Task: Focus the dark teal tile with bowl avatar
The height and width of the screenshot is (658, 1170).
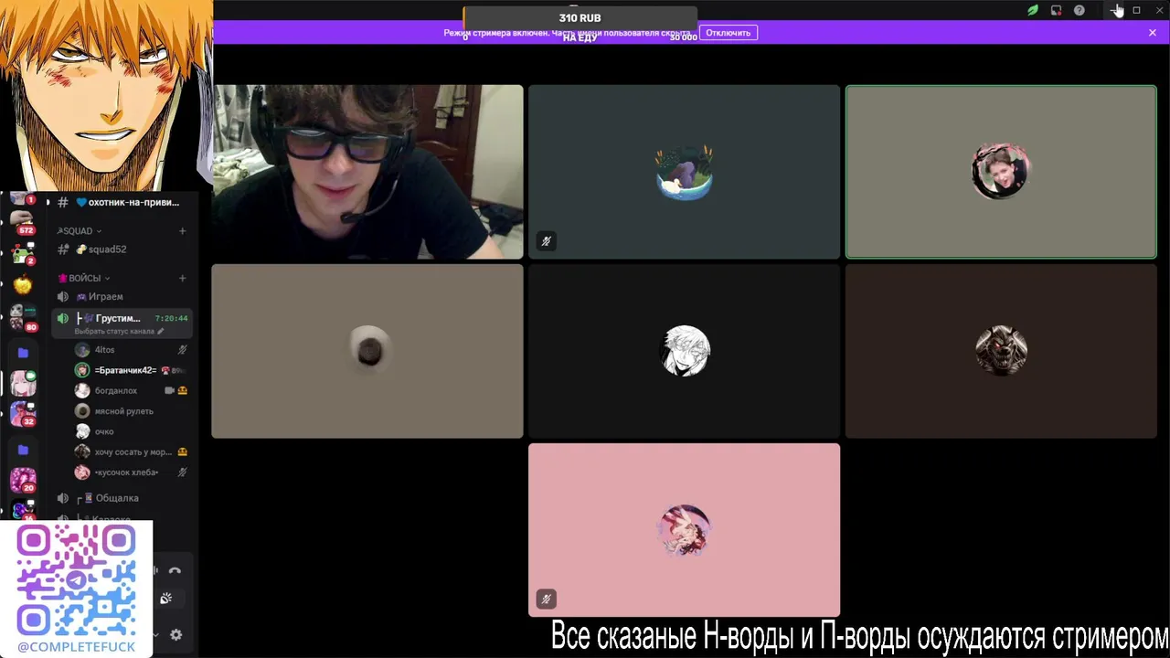Action: pos(684,172)
